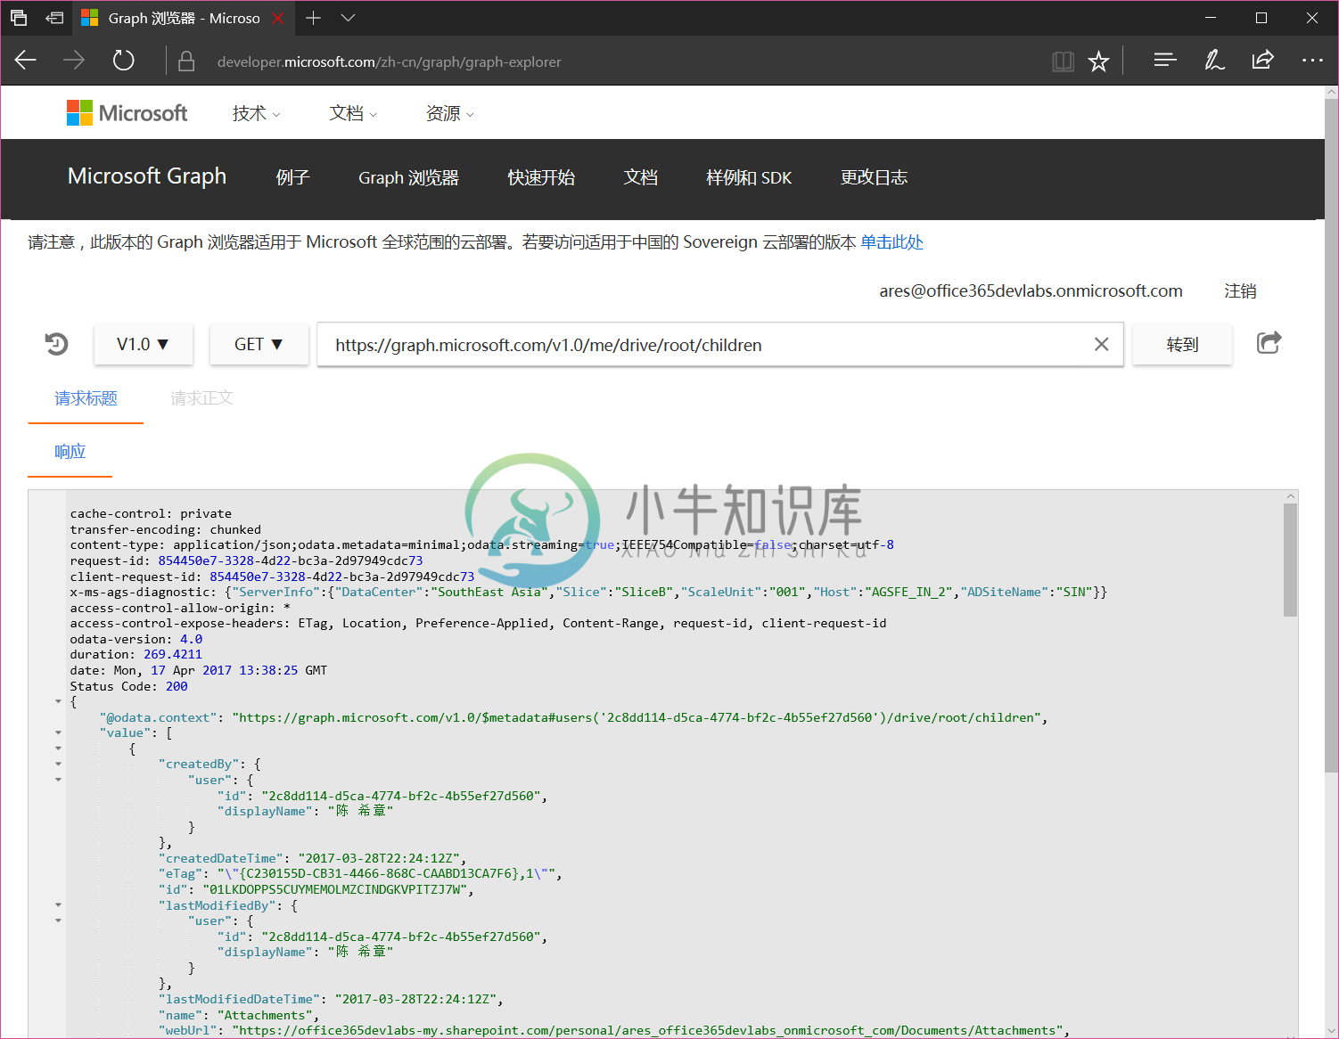Click the Microsoft Graph title link
1339x1039 pixels.
click(x=147, y=176)
